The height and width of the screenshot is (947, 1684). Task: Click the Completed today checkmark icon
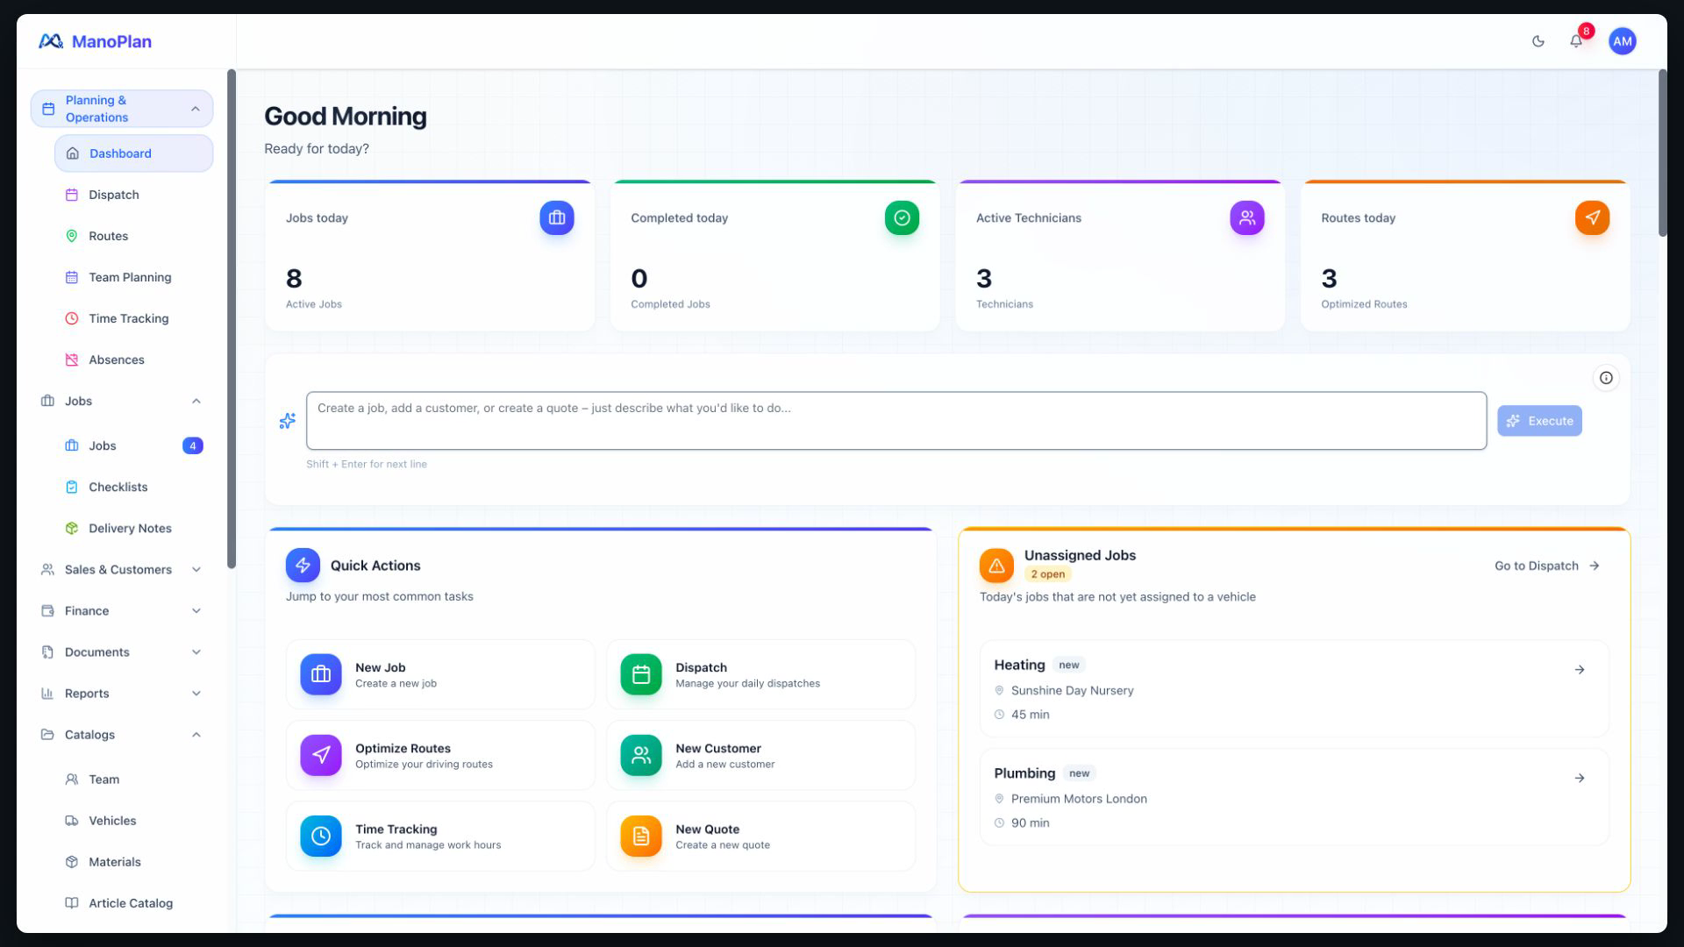click(x=902, y=217)
